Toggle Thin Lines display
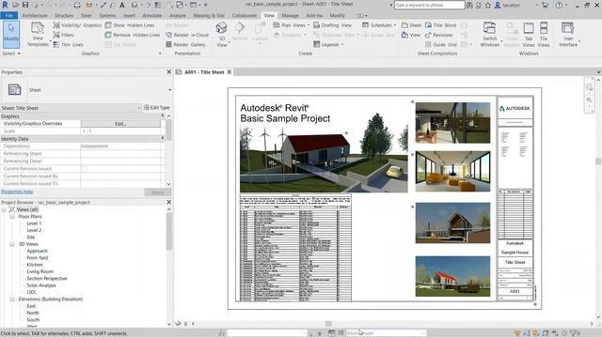Screen dimensions: 602x338 click(68, 44)
